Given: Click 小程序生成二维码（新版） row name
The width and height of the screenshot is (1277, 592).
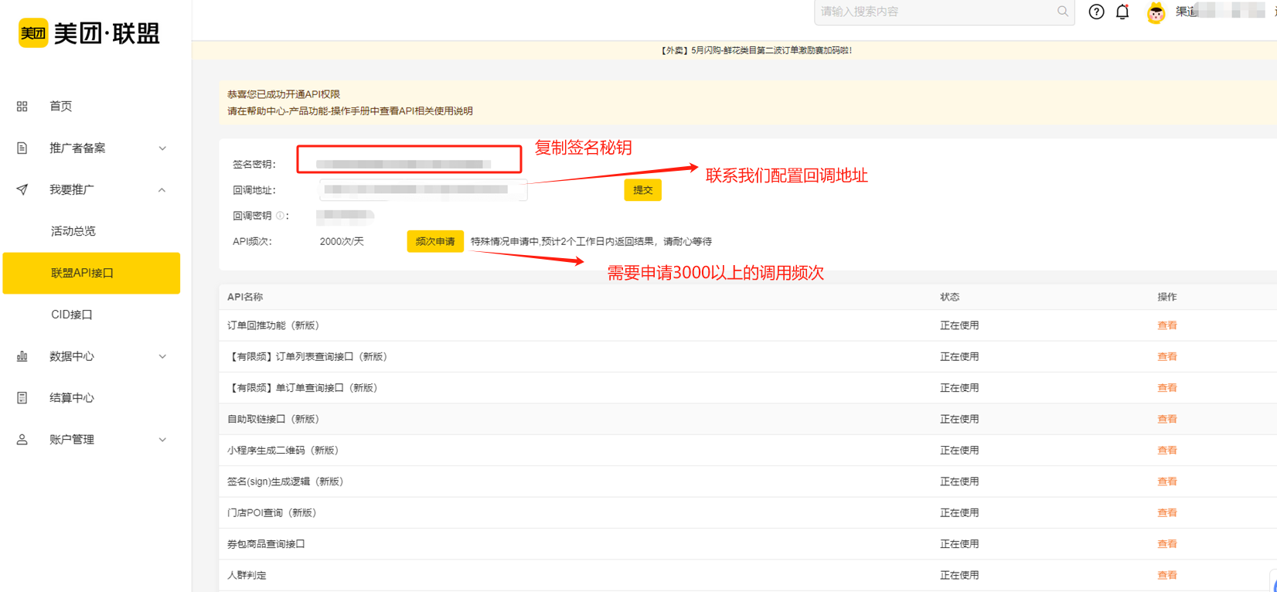Looking at the screenshot, I should pos(283,451).
